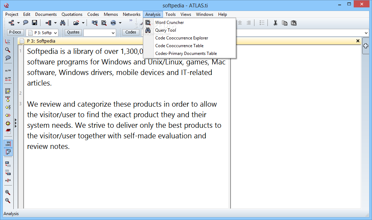Open the Project menu

(12, 14)
